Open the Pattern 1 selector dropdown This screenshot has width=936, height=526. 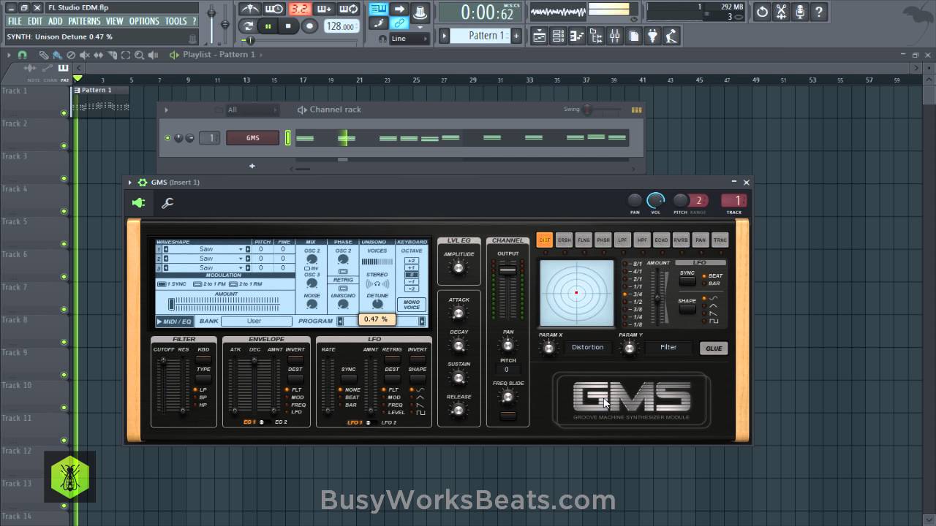tap(480, 35)
